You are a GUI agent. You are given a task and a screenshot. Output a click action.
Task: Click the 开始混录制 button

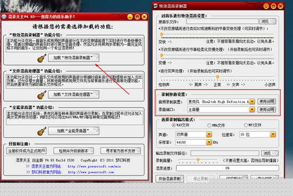(169, 179)
